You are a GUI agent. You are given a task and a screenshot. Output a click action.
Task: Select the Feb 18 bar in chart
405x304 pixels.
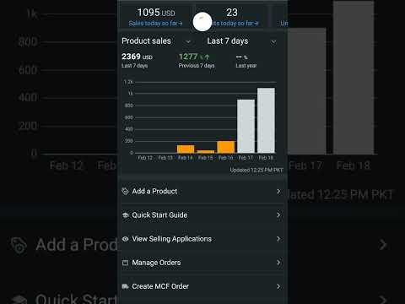(266, 120)
